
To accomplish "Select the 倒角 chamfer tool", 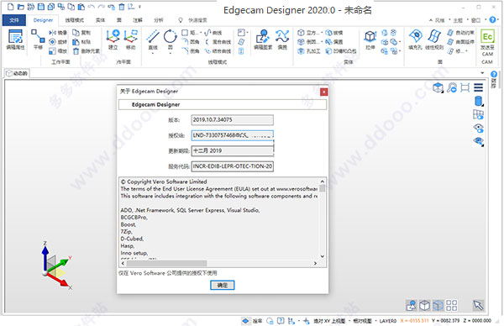I will pyautogui.click(x=191, y=50).
